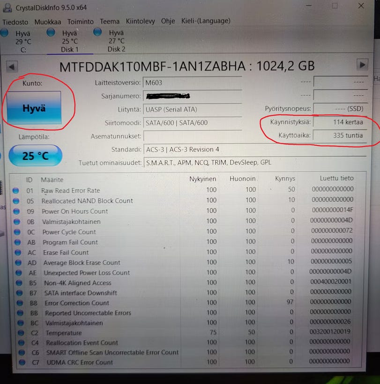Select the Temperature current value 75
The image size is (380, 384).
click(213, 332)
